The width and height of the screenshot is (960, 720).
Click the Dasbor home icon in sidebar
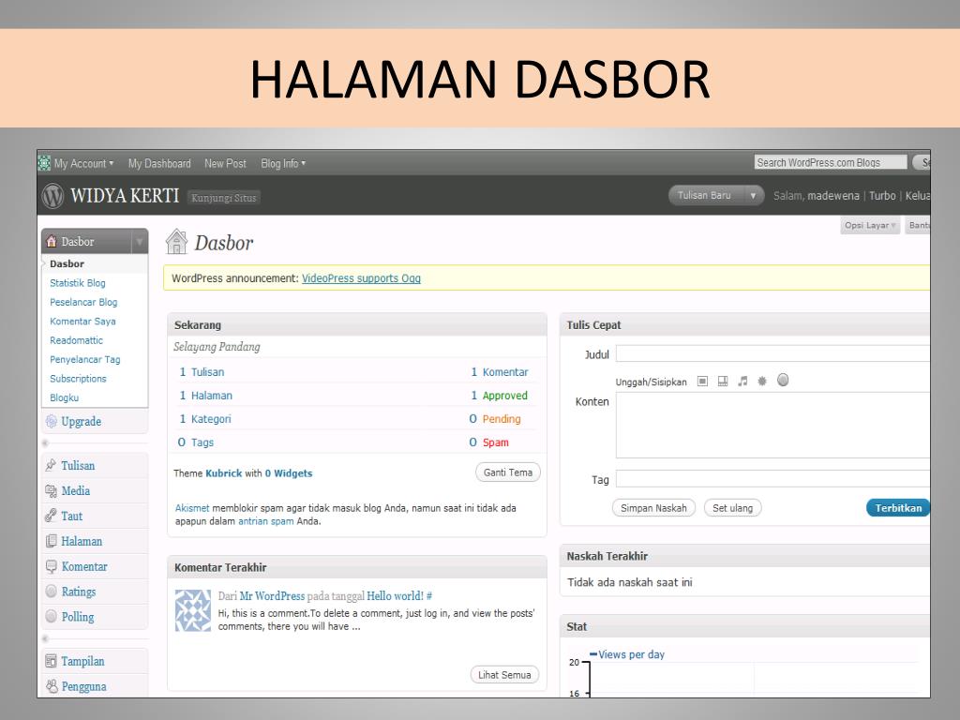[x=52, y=241]
